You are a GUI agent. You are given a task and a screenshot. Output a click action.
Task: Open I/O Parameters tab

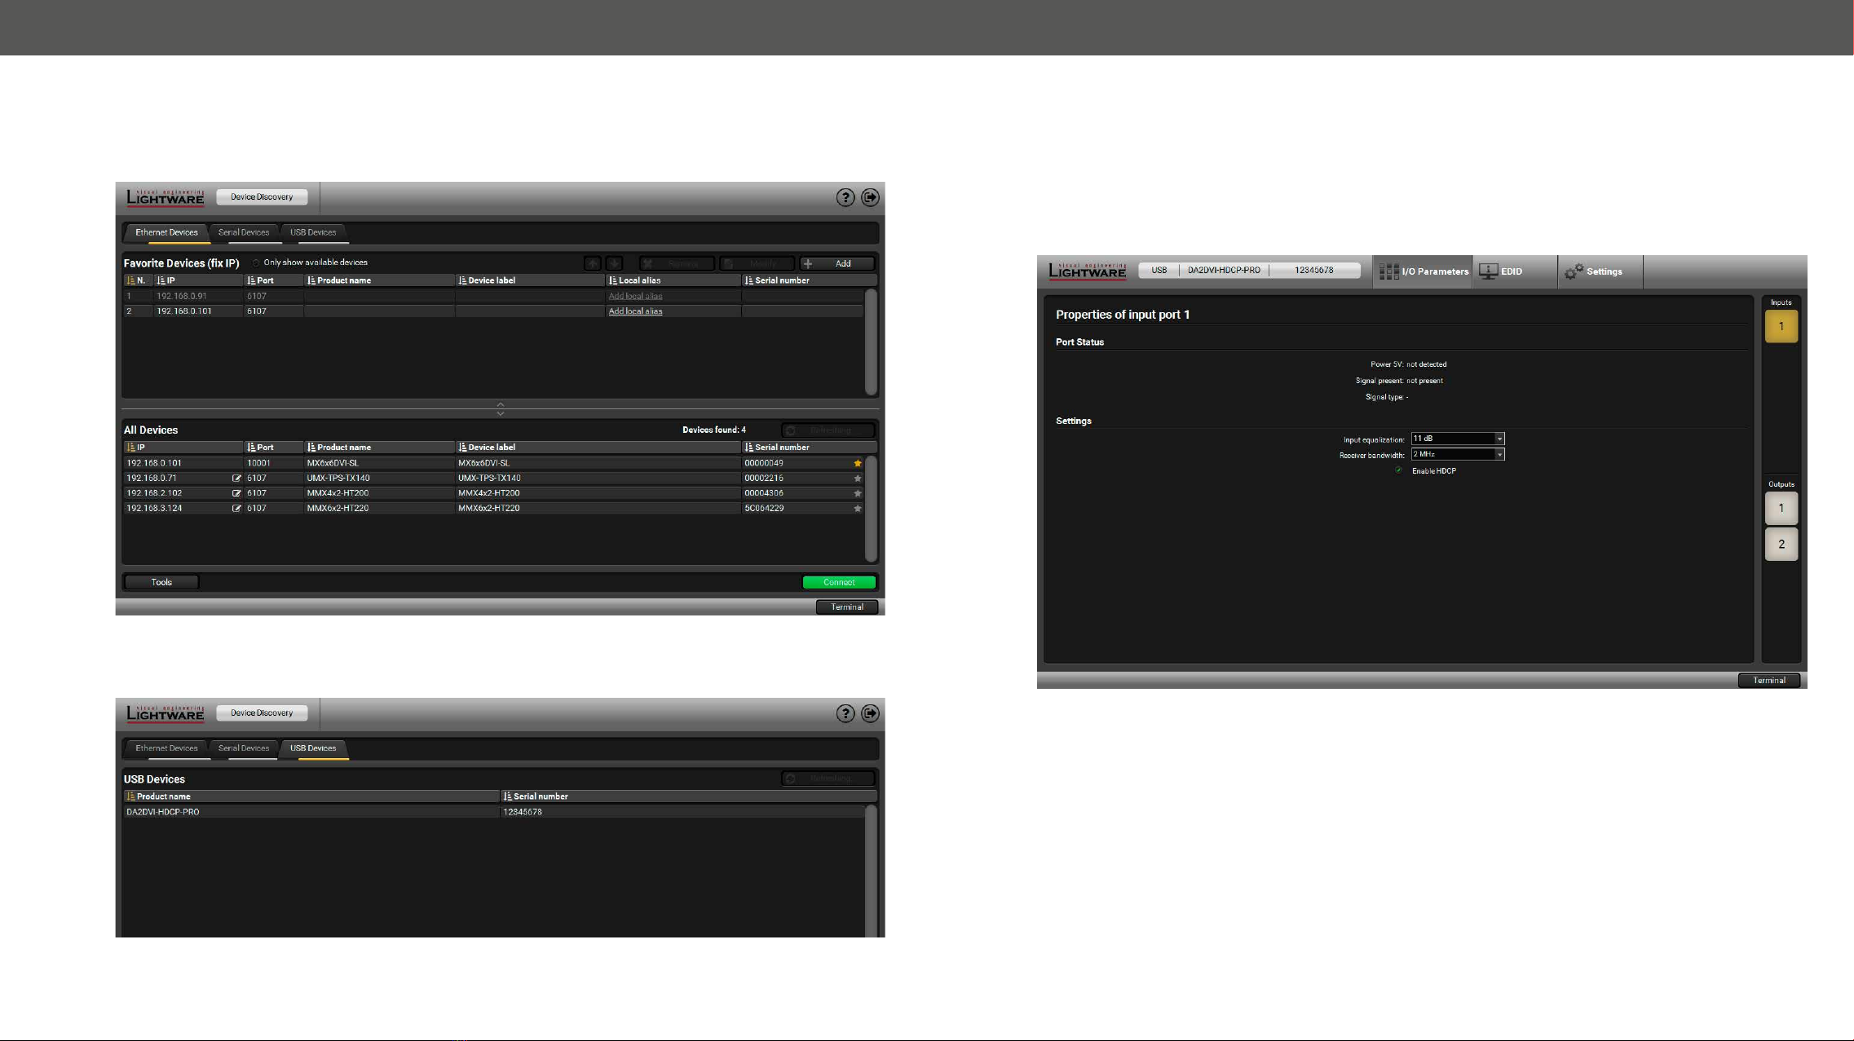pyautogui.click(x=1423, y=271)
